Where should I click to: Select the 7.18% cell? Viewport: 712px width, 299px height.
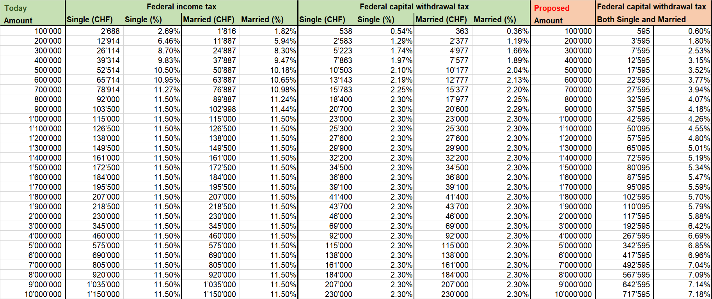(x=683, y=294)
